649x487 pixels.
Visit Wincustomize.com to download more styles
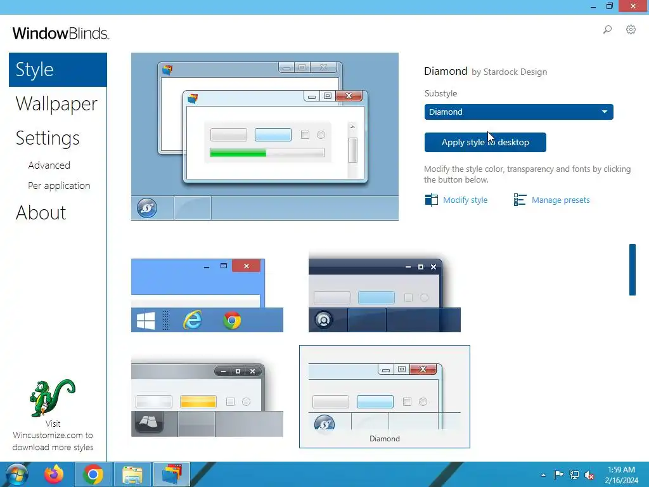coord(53,436)
